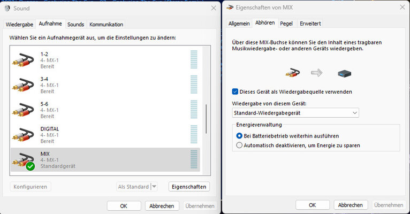Close the Eigenschaften von MIX window
Viewport: 410px width, 214px height.
[x=403, y=7]
